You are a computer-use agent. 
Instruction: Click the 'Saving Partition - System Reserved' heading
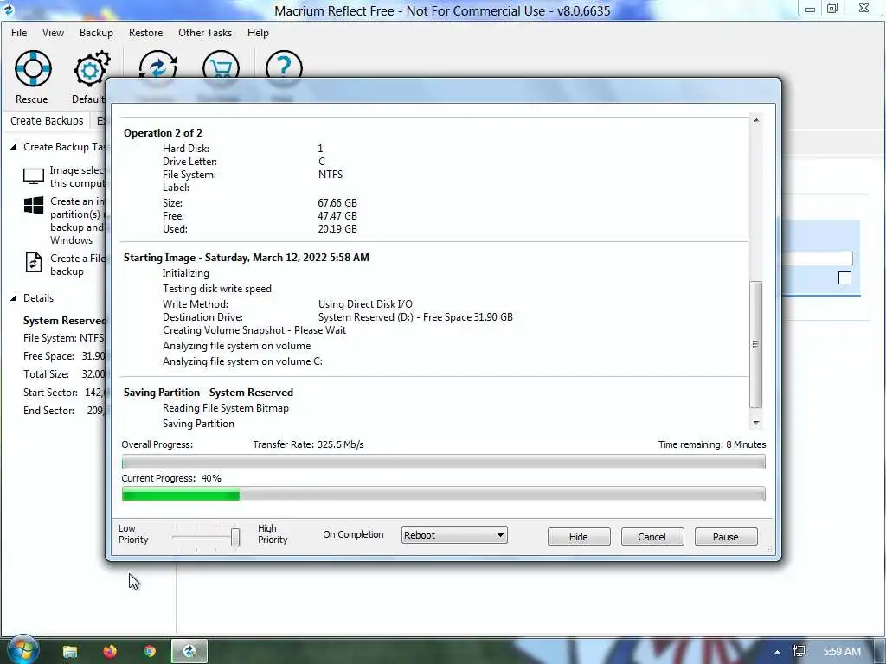(x=209, y=393)
